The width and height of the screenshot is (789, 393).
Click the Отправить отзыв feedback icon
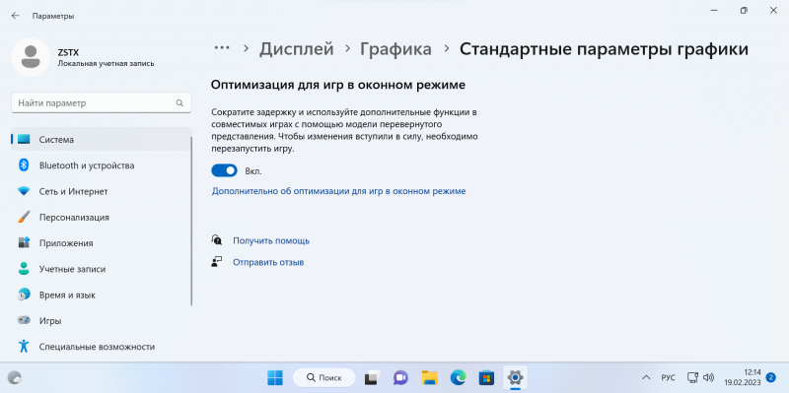[216, 262]
